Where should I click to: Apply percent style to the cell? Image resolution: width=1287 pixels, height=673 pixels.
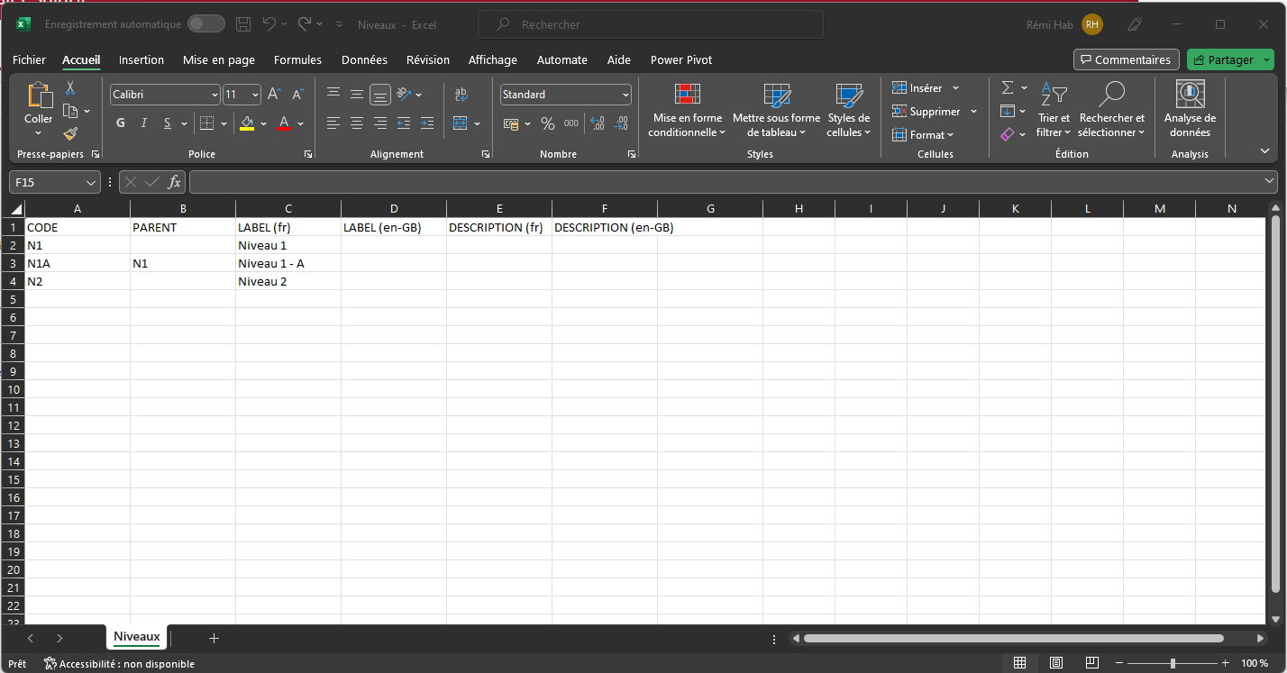[x=547, y=123]
